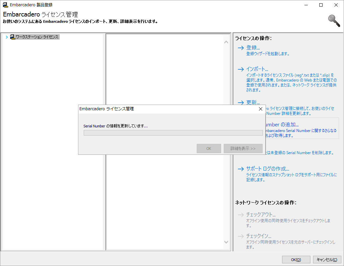Click the arrow icon beside インポート...
This screenshot has height=266, width=344.
click(241, 69)
